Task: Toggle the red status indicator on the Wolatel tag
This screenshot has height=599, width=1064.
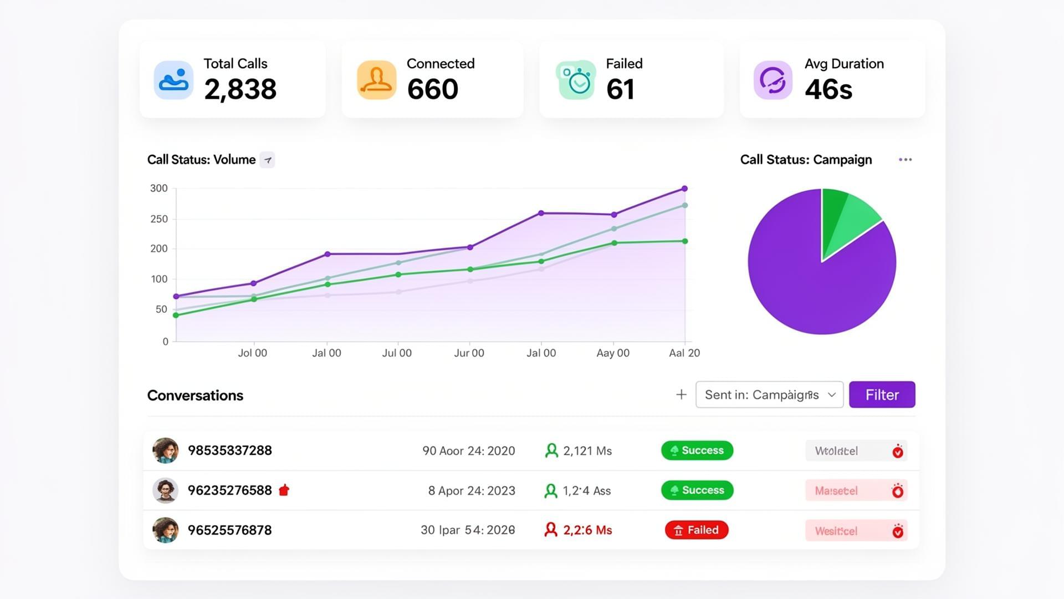Action: coord(898,450)
